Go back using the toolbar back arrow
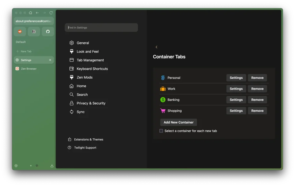295x186 pixels. pos(37,13)
